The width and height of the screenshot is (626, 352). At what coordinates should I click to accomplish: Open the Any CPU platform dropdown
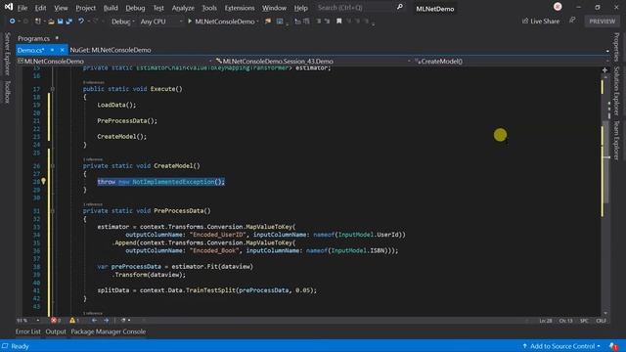click(x=160, y=22)
